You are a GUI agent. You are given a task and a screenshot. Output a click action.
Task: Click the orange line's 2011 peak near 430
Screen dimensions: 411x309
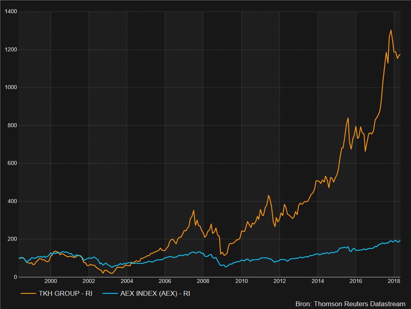pos(269,195)
